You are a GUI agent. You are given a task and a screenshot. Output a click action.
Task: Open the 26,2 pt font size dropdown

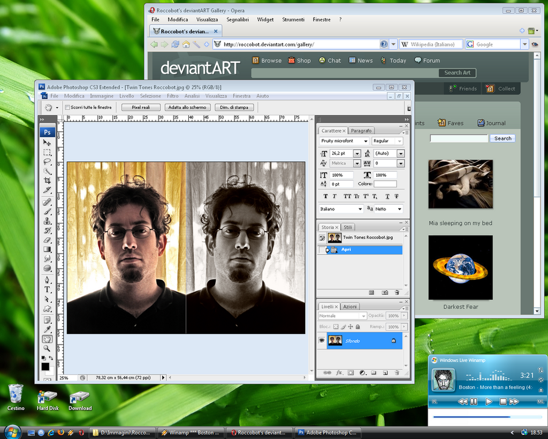tap(357, 153)
